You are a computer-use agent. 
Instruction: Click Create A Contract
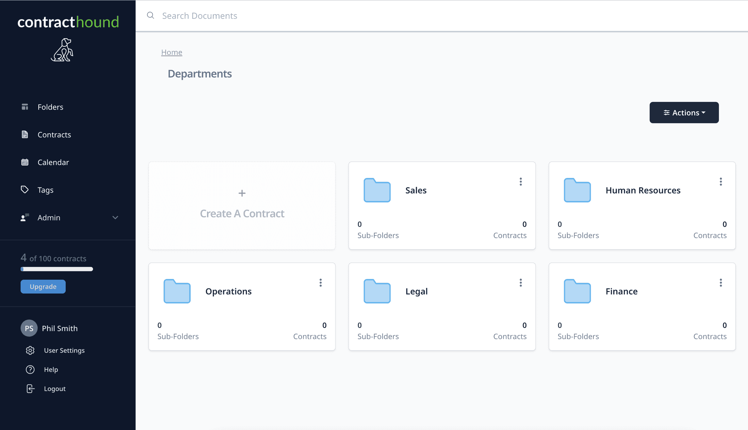tap(242, 206)
